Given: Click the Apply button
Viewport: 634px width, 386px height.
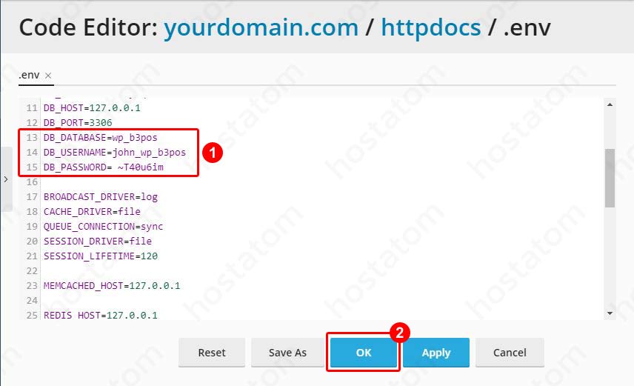Looking at the screenshot, I should pyautogui.click(x=436, y=353).
